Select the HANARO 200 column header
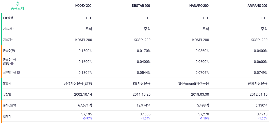The width and height of the screenshot is (271, 123). pyautogui.click(x=199, y=6)
